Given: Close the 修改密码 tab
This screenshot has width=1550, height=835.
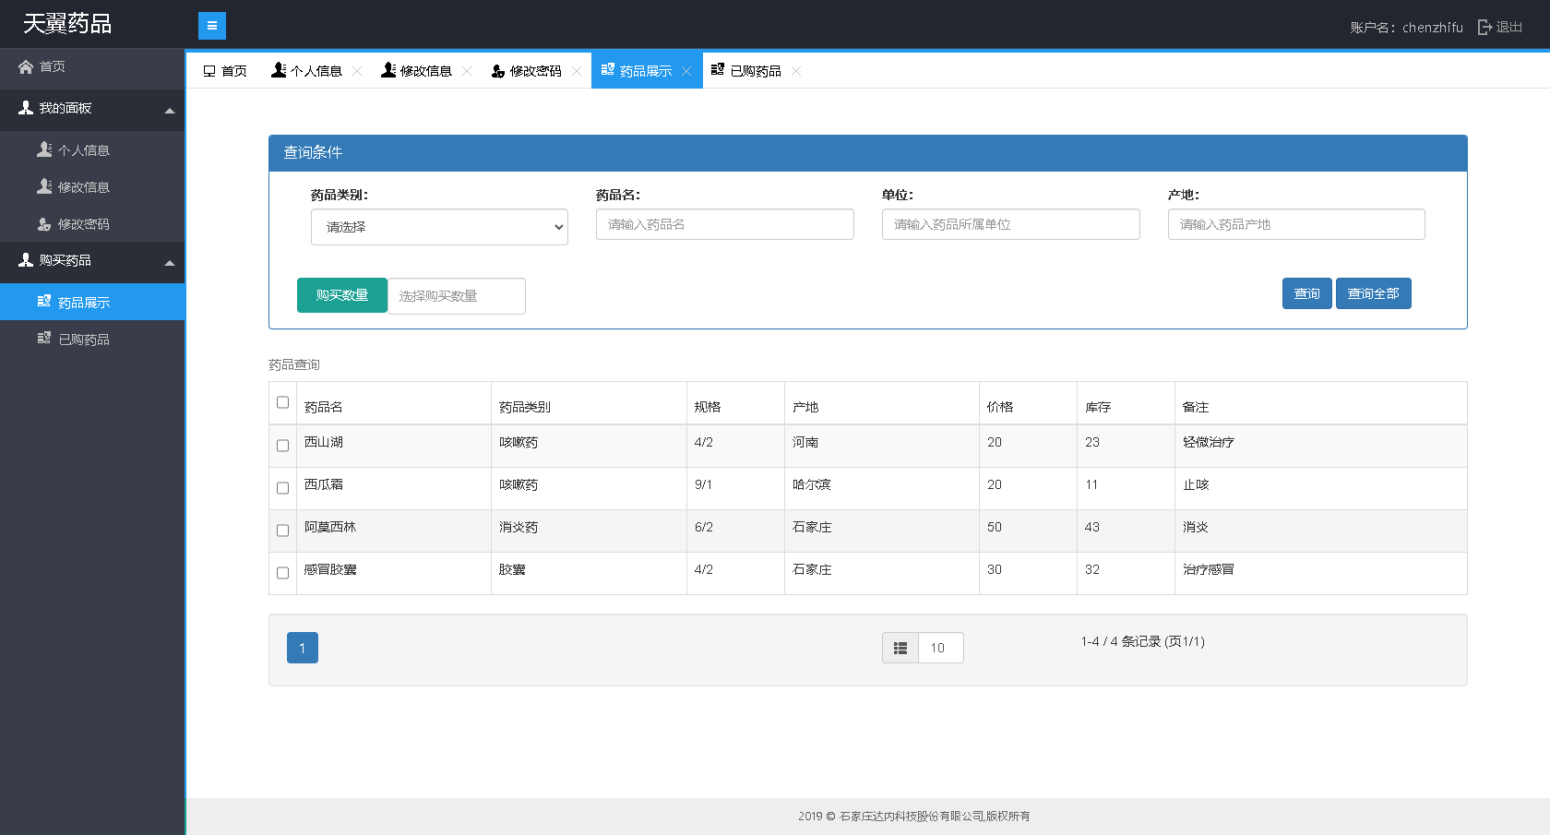Looking at the screenshot, I should pos(577,71).
